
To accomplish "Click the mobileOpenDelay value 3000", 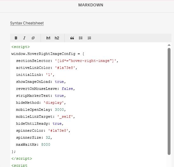I will point(59,110).
